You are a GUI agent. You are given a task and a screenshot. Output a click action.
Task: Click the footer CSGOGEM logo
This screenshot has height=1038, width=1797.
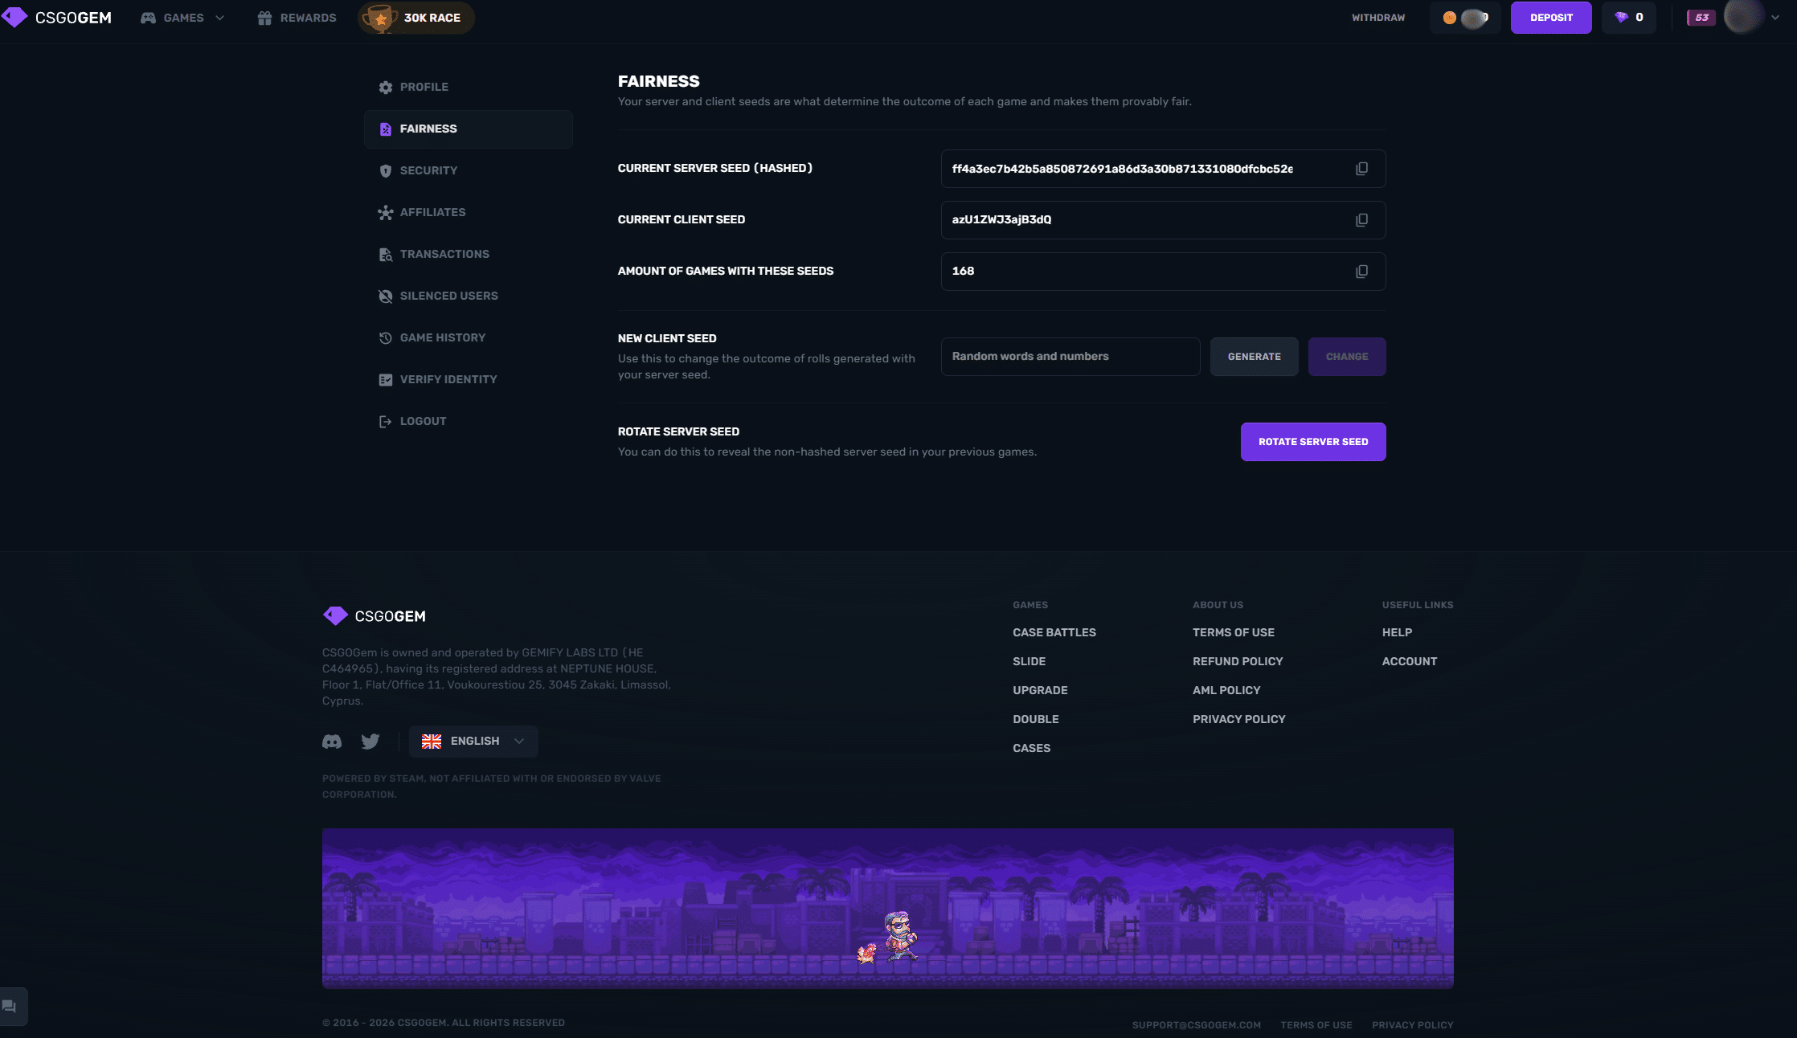coord(375,616)
